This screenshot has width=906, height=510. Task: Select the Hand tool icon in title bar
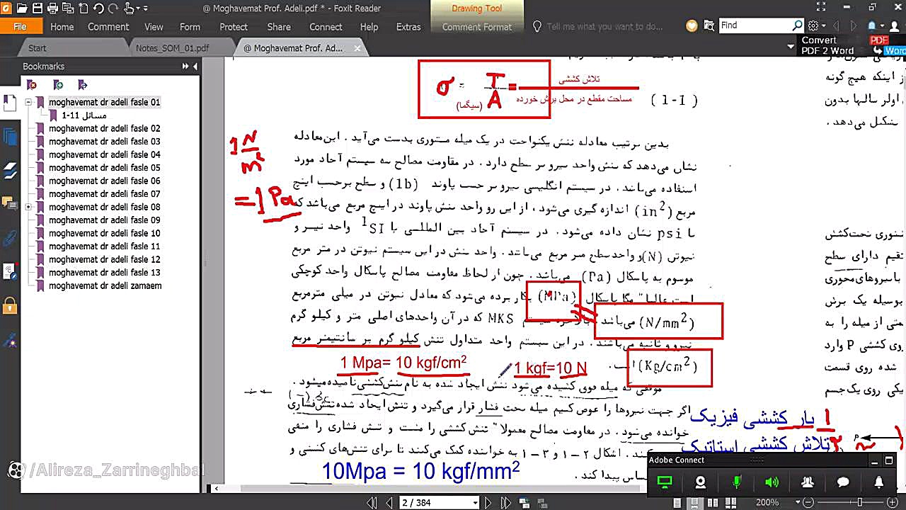tap(130, 8)
